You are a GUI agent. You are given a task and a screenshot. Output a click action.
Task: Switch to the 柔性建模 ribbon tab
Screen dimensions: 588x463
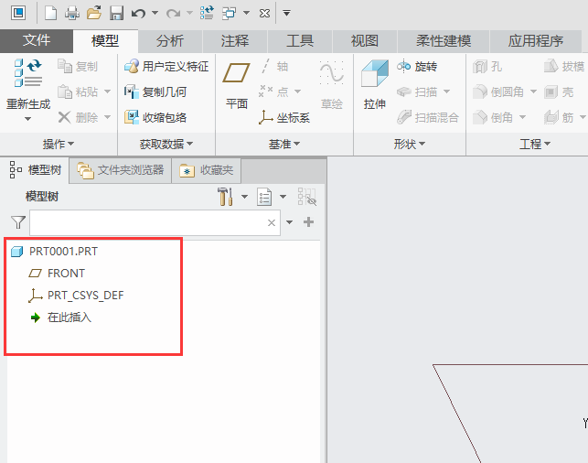444,41
